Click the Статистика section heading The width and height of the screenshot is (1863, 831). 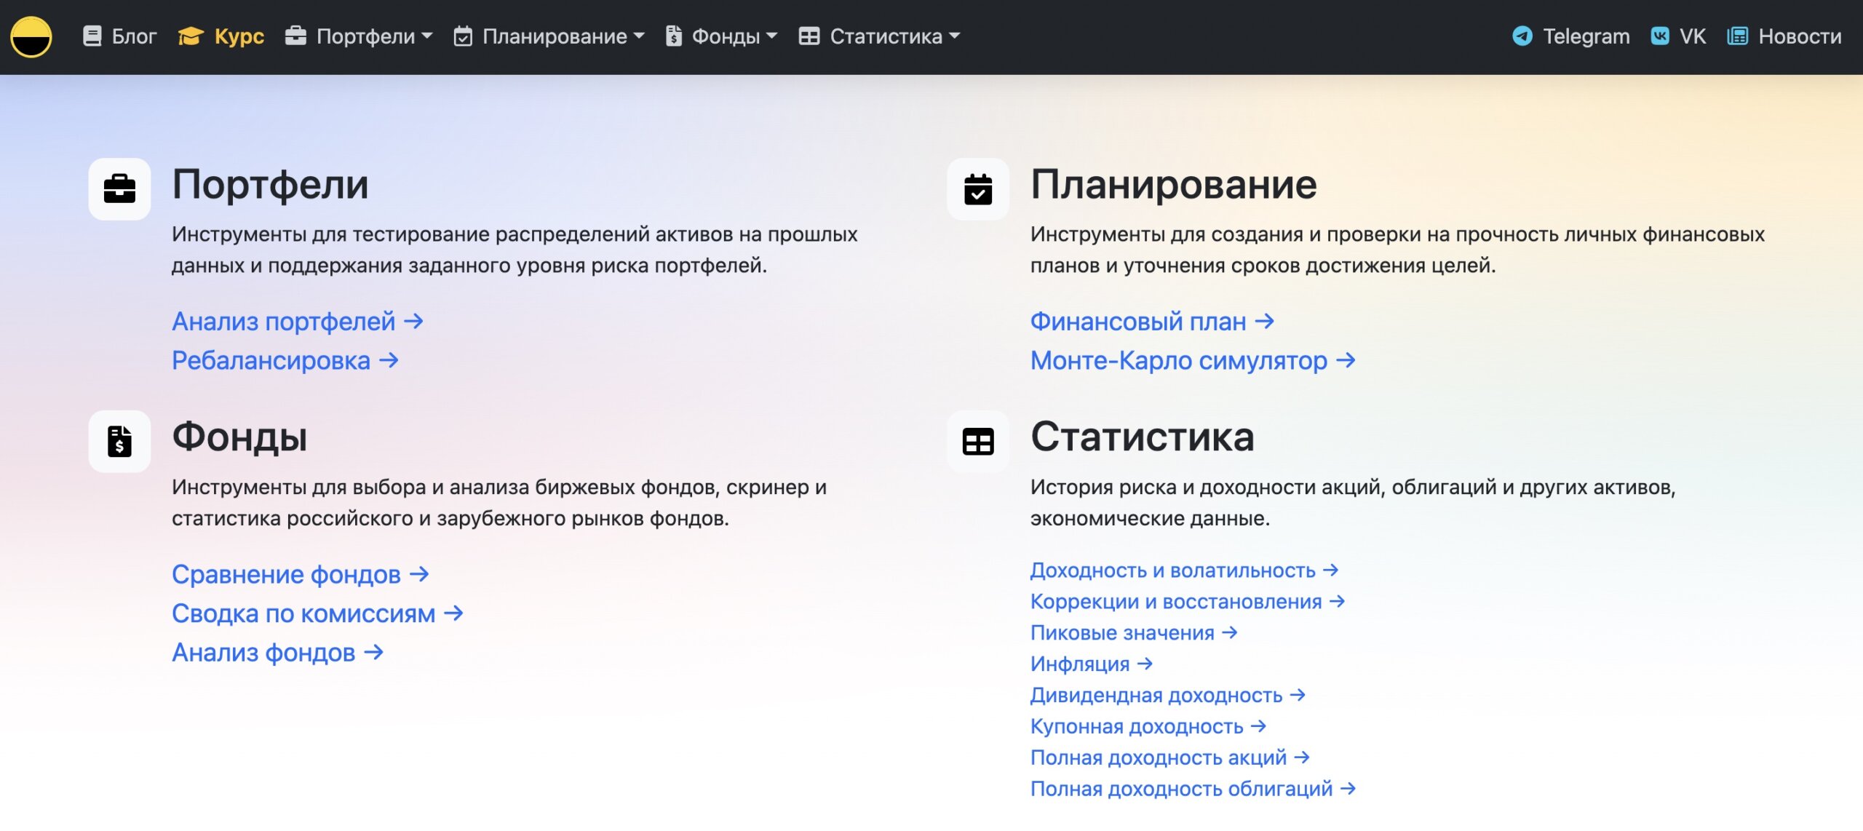click(1142, 437)
